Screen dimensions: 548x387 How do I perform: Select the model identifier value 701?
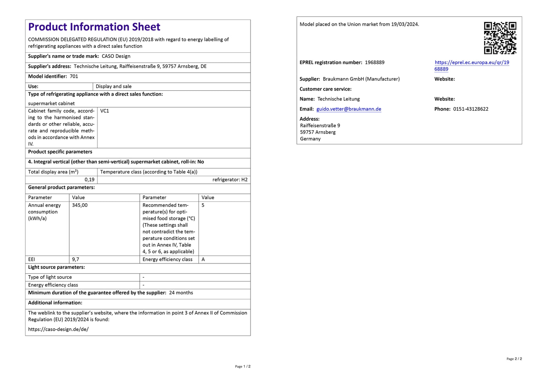(74, 77)
